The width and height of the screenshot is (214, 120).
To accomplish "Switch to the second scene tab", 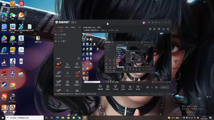I will pyautogui.click(x=67, y=27).
